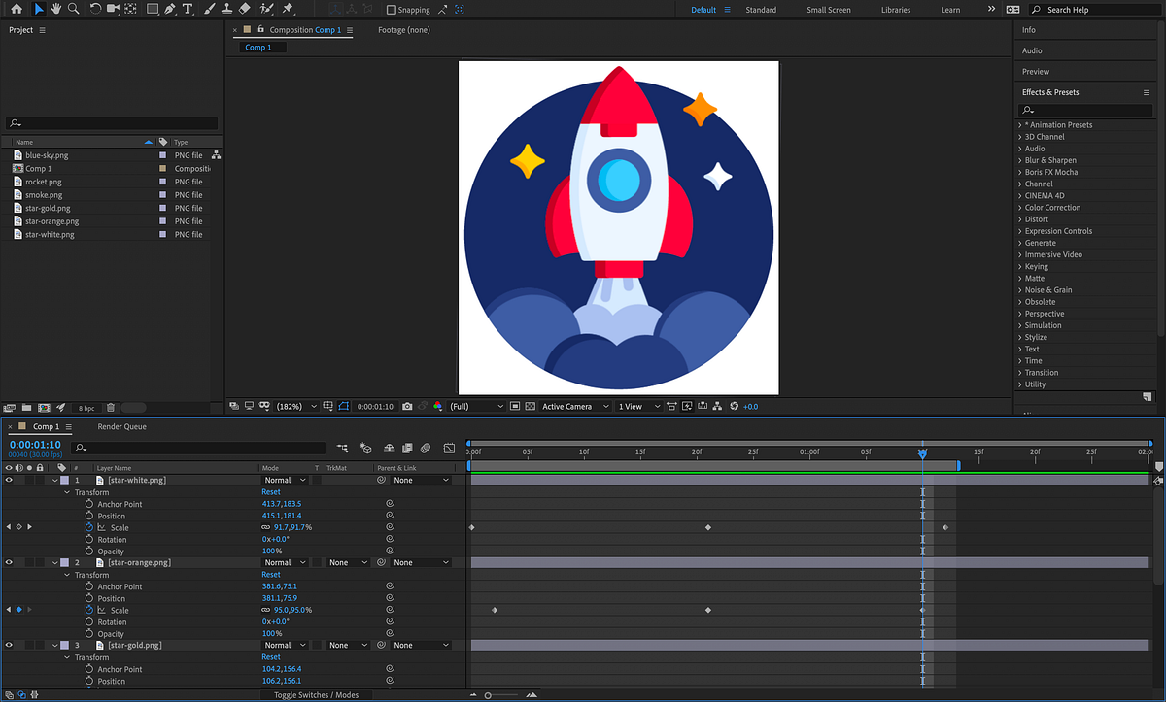1166x702 pixels.
Task: Switch to the Footage (none) tab
Action: [x=403, y=30]
